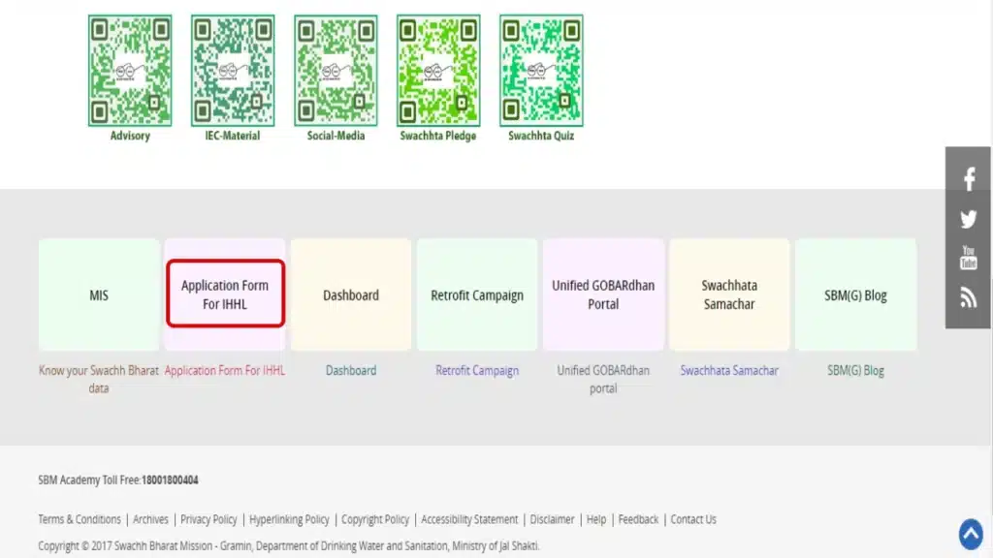Viewport: 993px width, 558px height.
Task: Open the Retrofit Campaign tile
Action: pos(477,294)
